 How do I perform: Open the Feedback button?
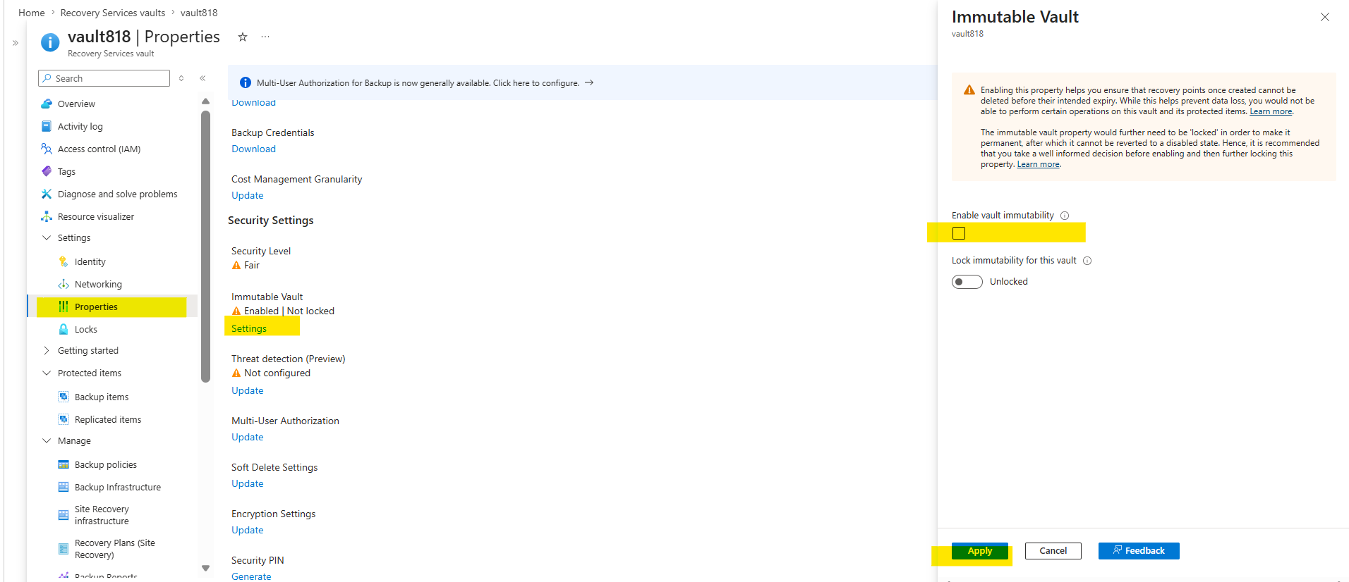click(1139, 551)
